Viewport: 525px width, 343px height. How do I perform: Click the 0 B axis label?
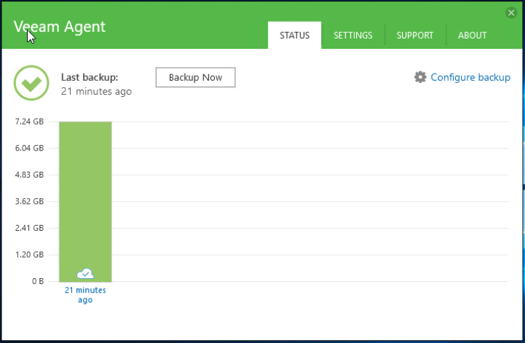(x=38, y=281)
